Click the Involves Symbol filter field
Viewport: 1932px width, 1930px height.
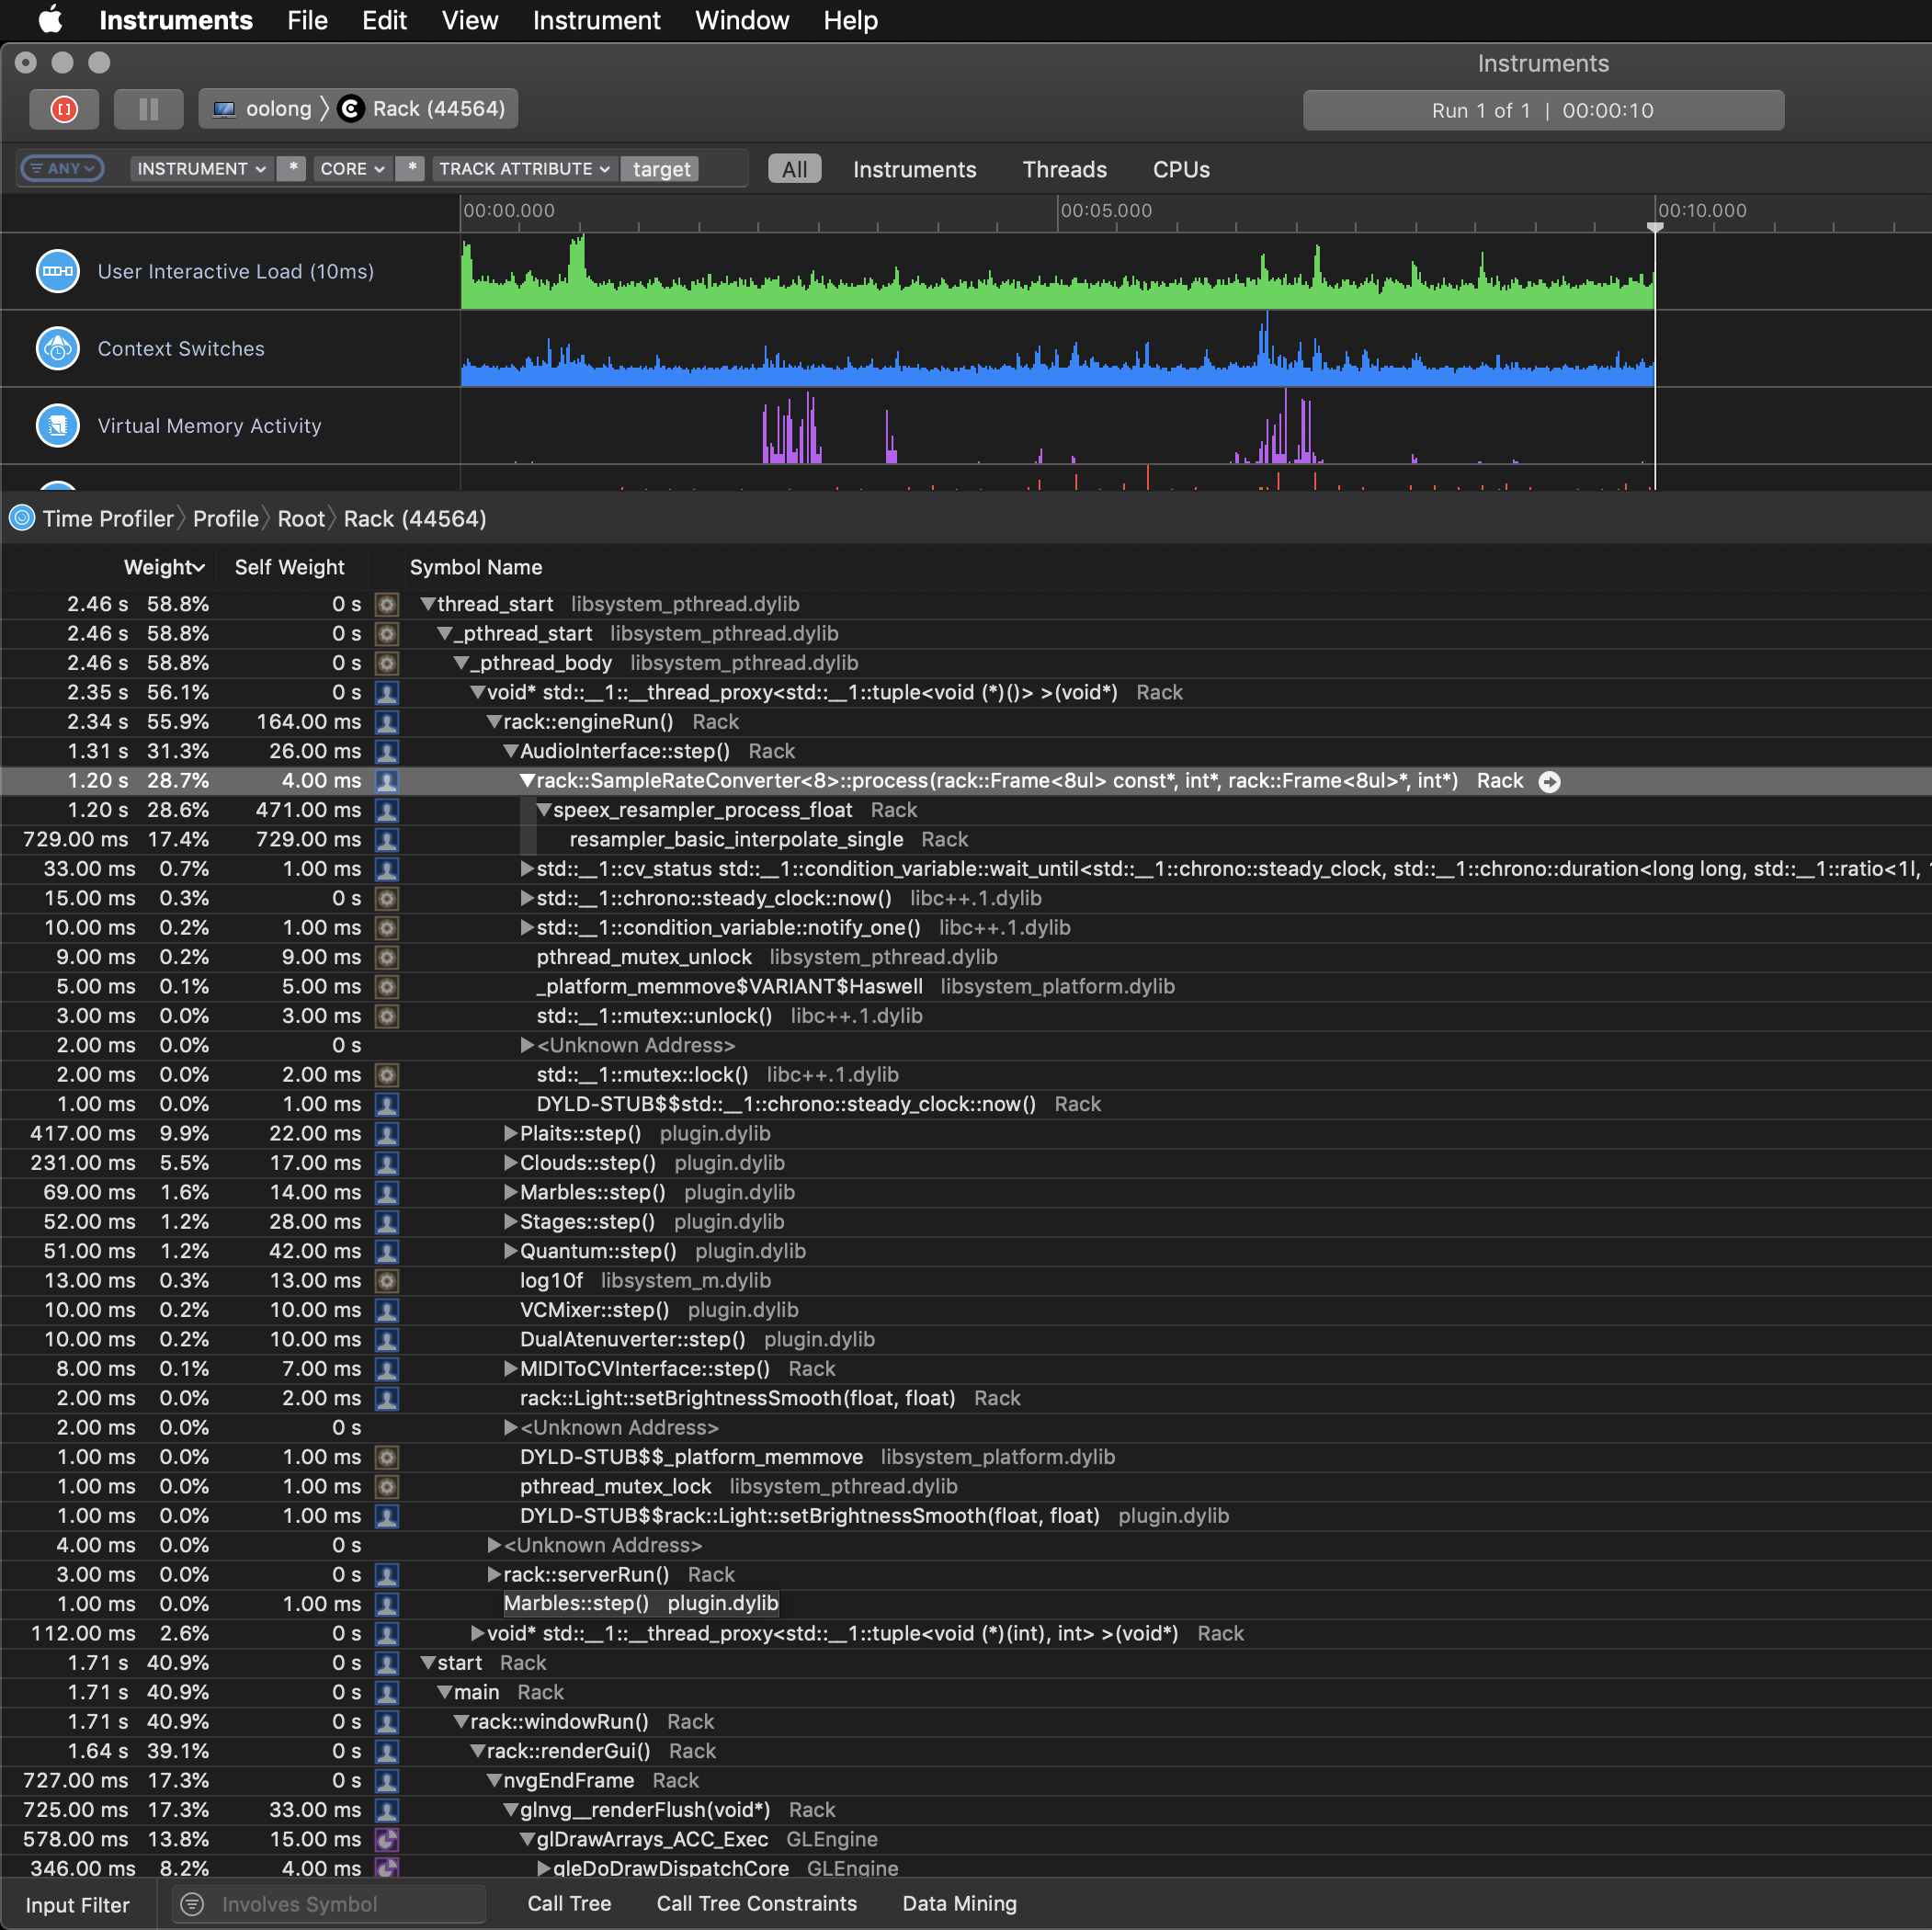point(328,1904)
